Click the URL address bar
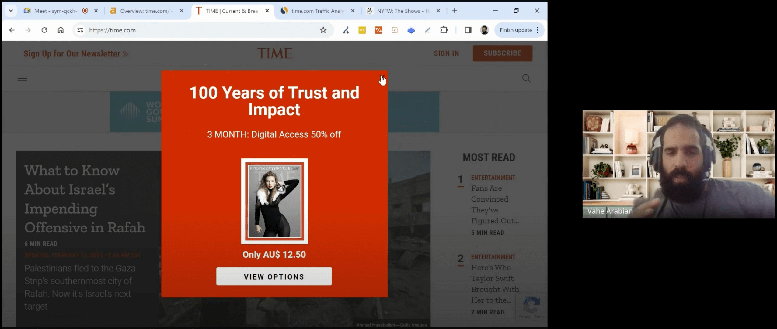Viewport: 777px width, 329px height. [x=198, y=30]
